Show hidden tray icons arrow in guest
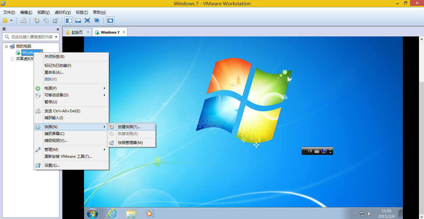 pos(355,214)
